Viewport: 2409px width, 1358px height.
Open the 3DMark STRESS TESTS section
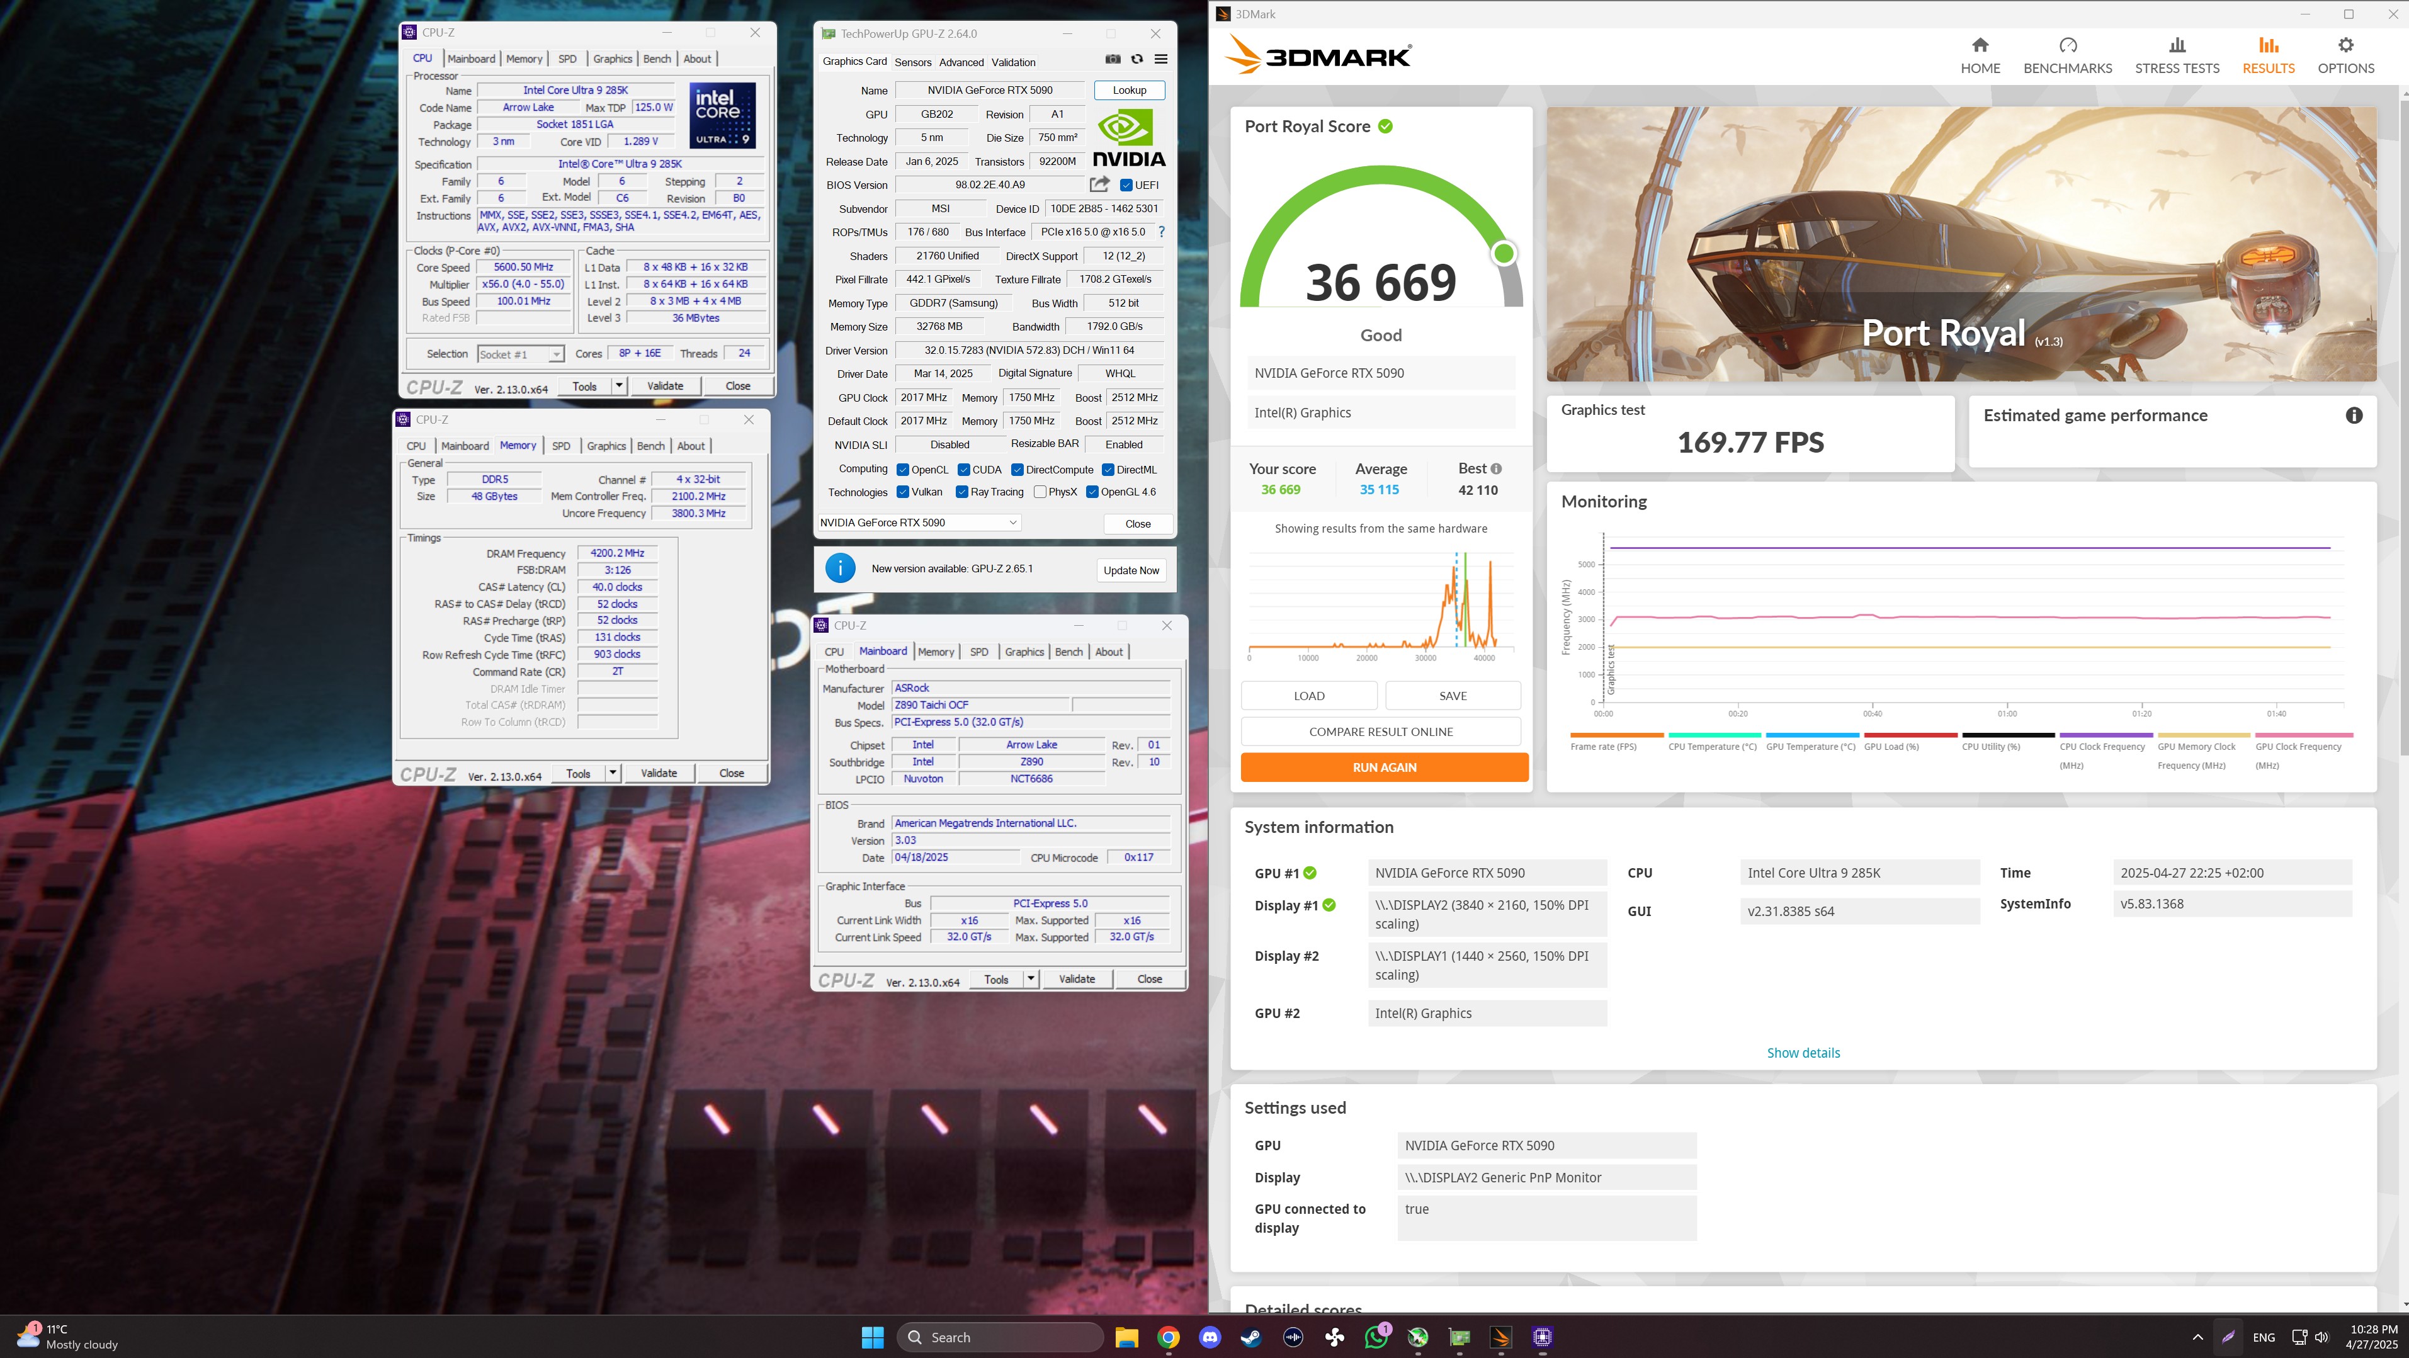(2177, 56)
